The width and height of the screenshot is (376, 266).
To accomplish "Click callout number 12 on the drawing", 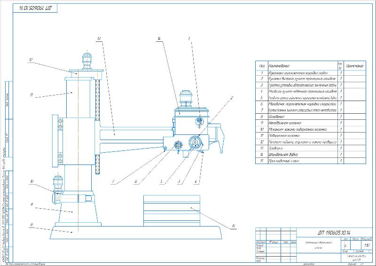I will 31,60.
